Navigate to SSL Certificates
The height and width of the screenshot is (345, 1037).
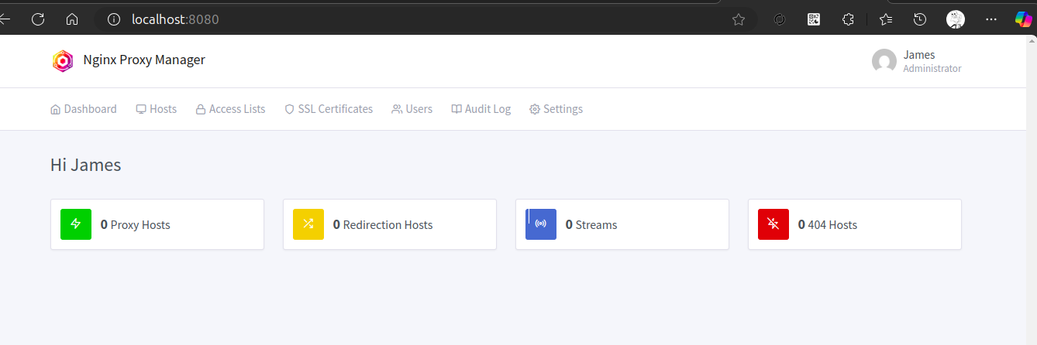click(x=329, y=109)
